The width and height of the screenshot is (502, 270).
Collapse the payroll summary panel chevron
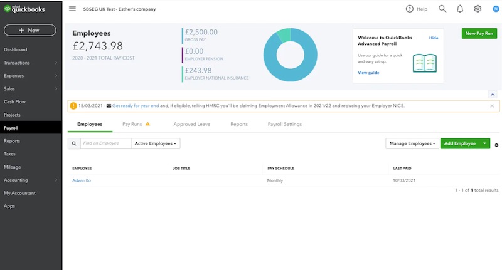493,95
